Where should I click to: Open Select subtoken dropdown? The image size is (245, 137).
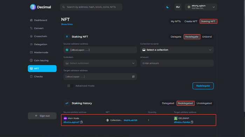(100, 63)
